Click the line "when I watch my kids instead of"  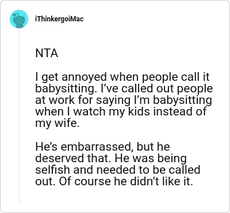click(x=121, y=111)
